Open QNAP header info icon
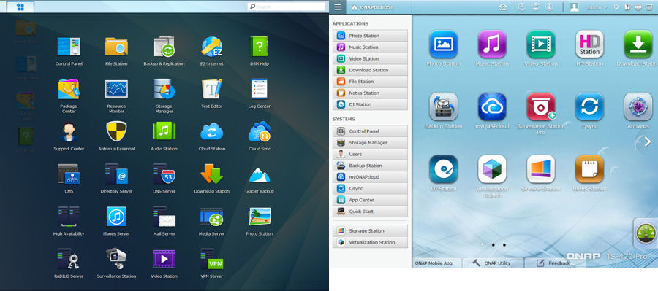 coord(549,7)
